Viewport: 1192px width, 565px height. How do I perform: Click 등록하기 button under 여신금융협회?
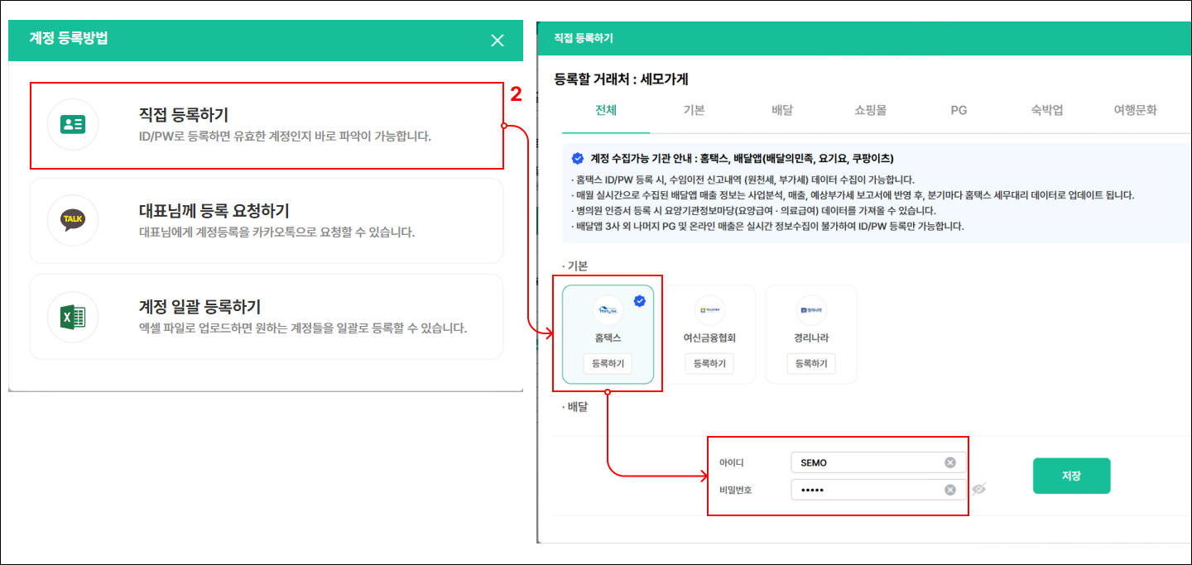point(709,364)
